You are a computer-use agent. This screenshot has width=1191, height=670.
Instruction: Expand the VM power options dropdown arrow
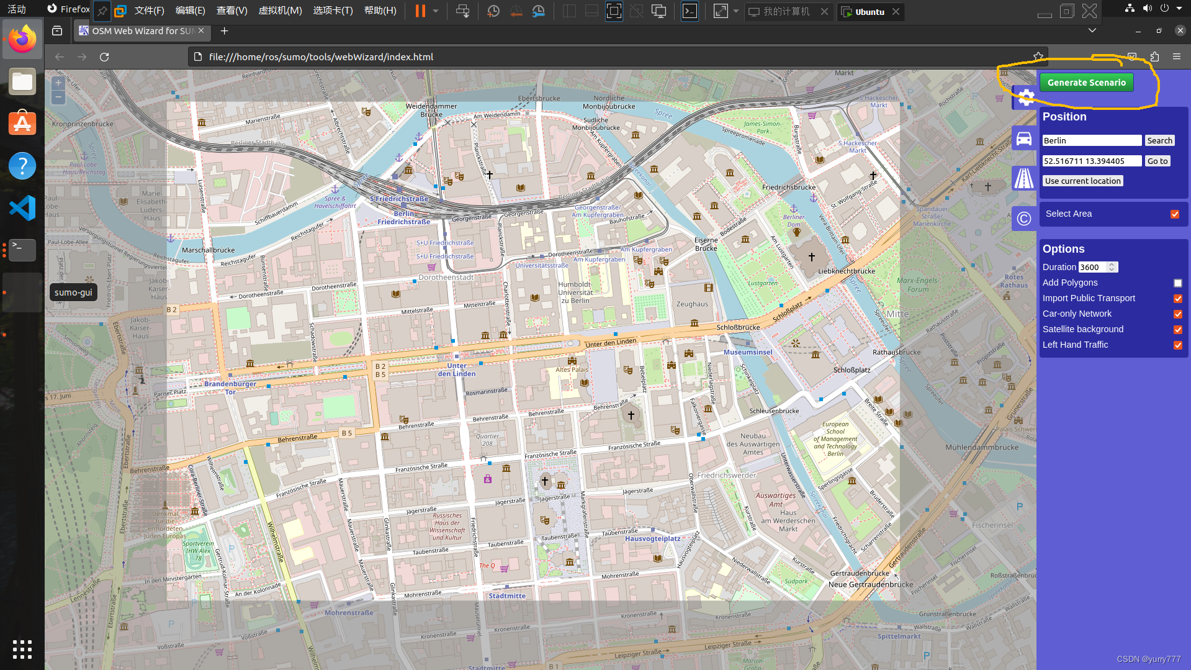click(x=436, y=11)
